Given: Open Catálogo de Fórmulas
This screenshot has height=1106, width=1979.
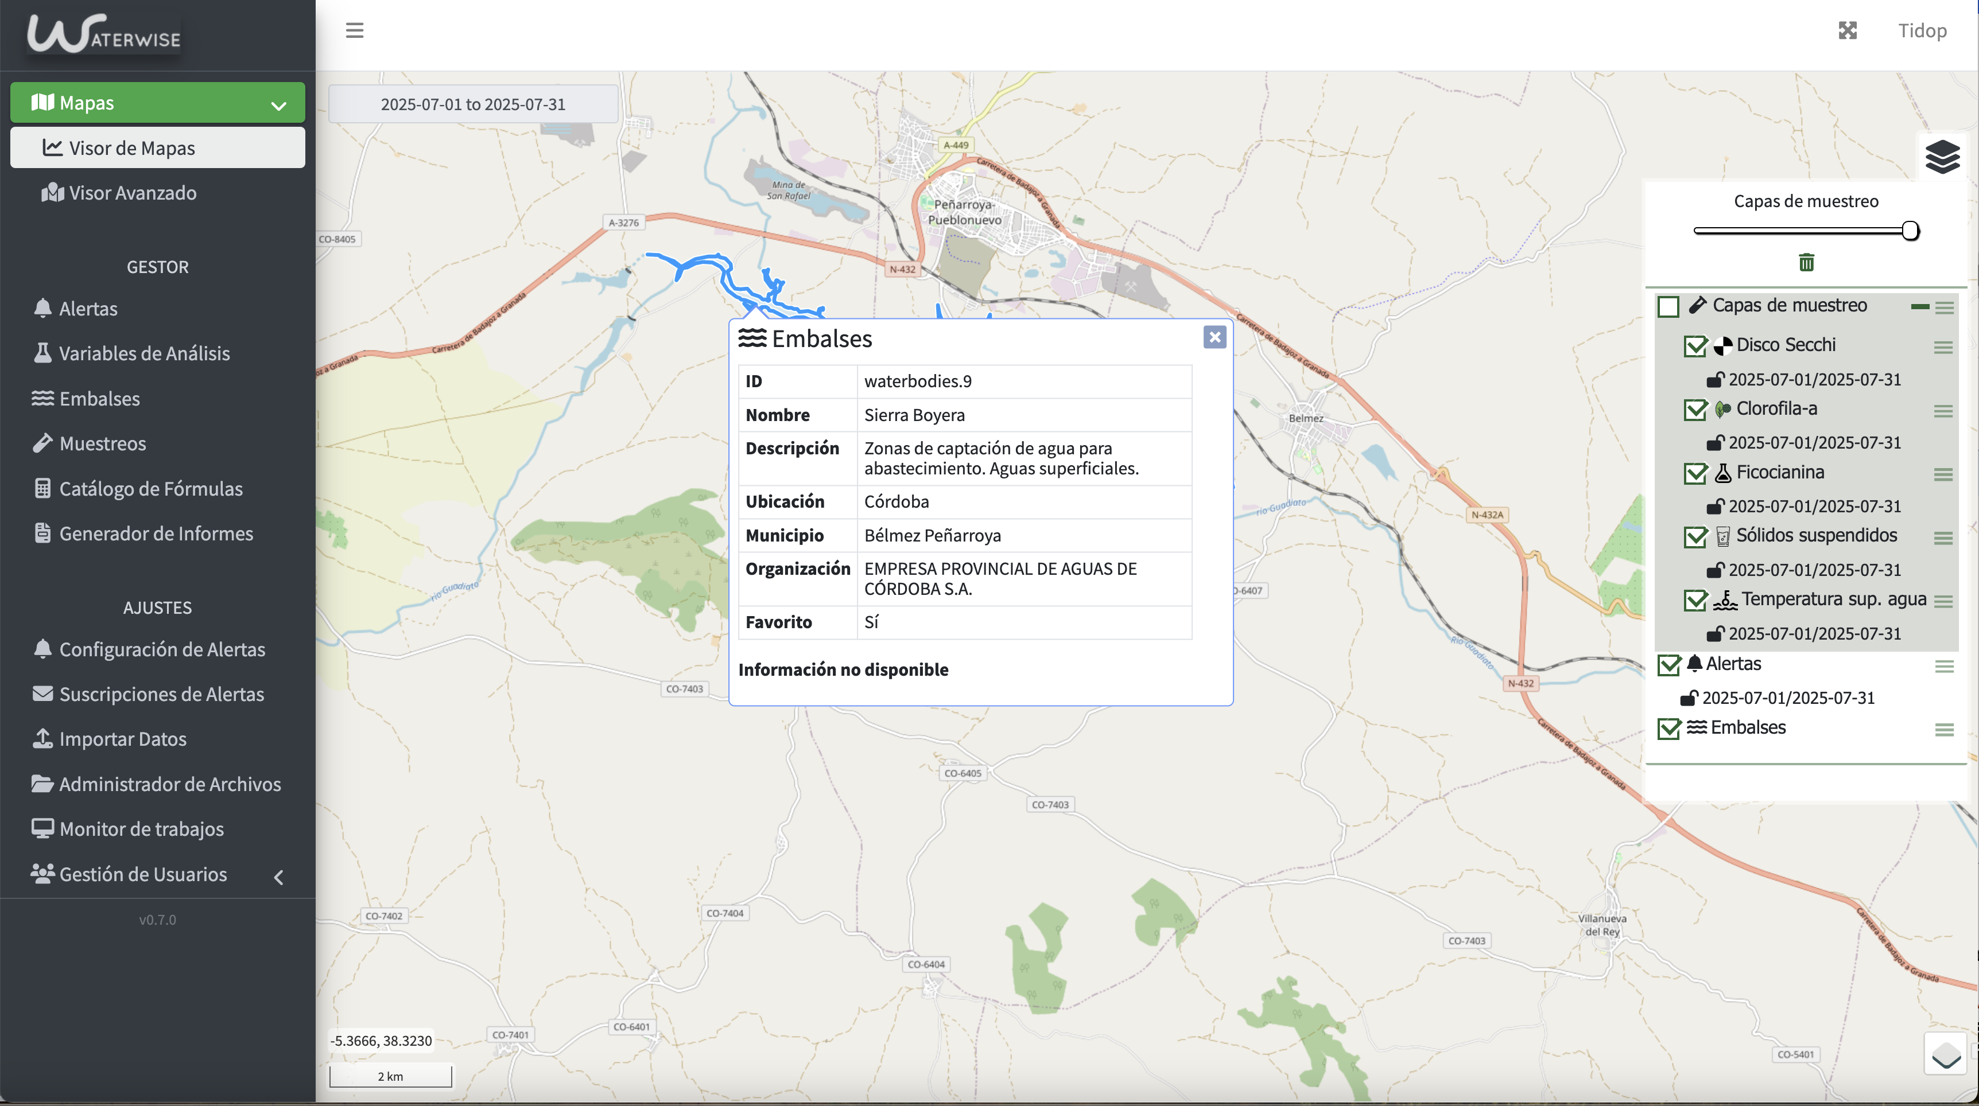Looking at the screenshot, I should point(157,488).
